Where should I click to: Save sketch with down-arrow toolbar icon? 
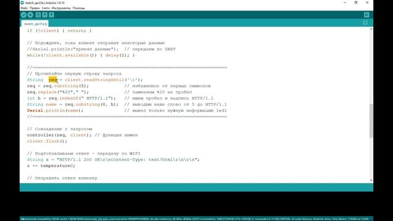(x=52, y=15)
